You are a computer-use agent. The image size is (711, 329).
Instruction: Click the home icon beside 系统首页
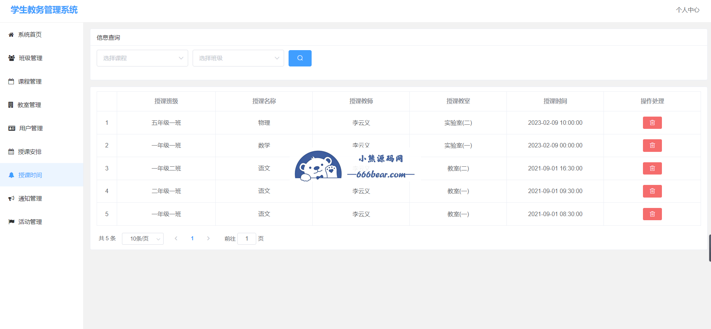click(x=11, y=35)
